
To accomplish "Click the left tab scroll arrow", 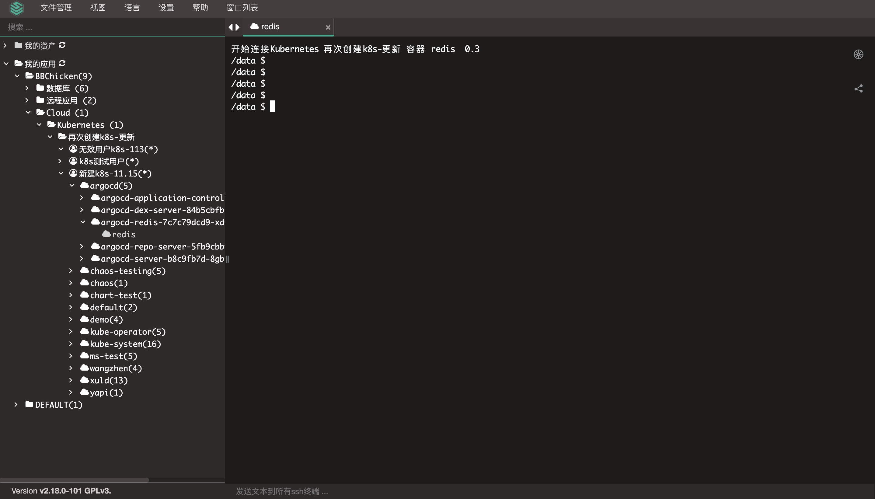I will [x=231, y=27].
